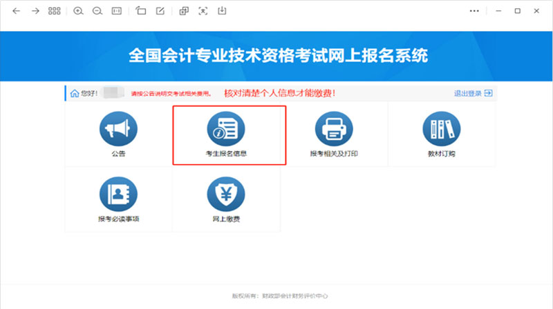Click 退出登录 to log out
The image size is (553, 309).
point(473,93)
